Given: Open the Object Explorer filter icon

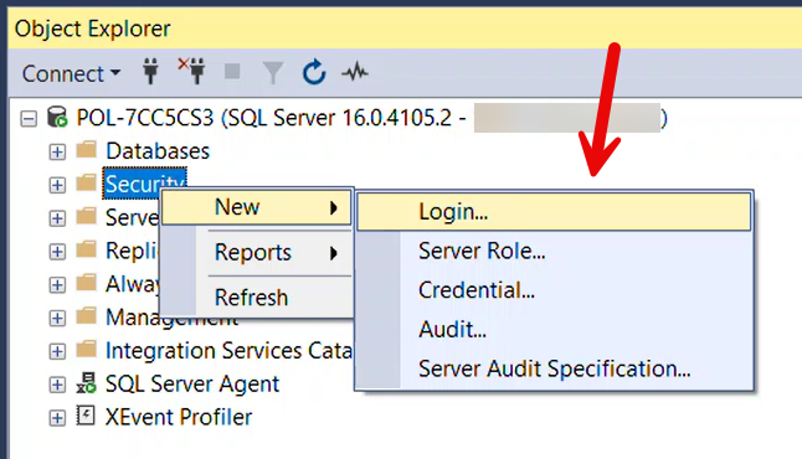Looking at the screenshot, I should pos(272,72).
